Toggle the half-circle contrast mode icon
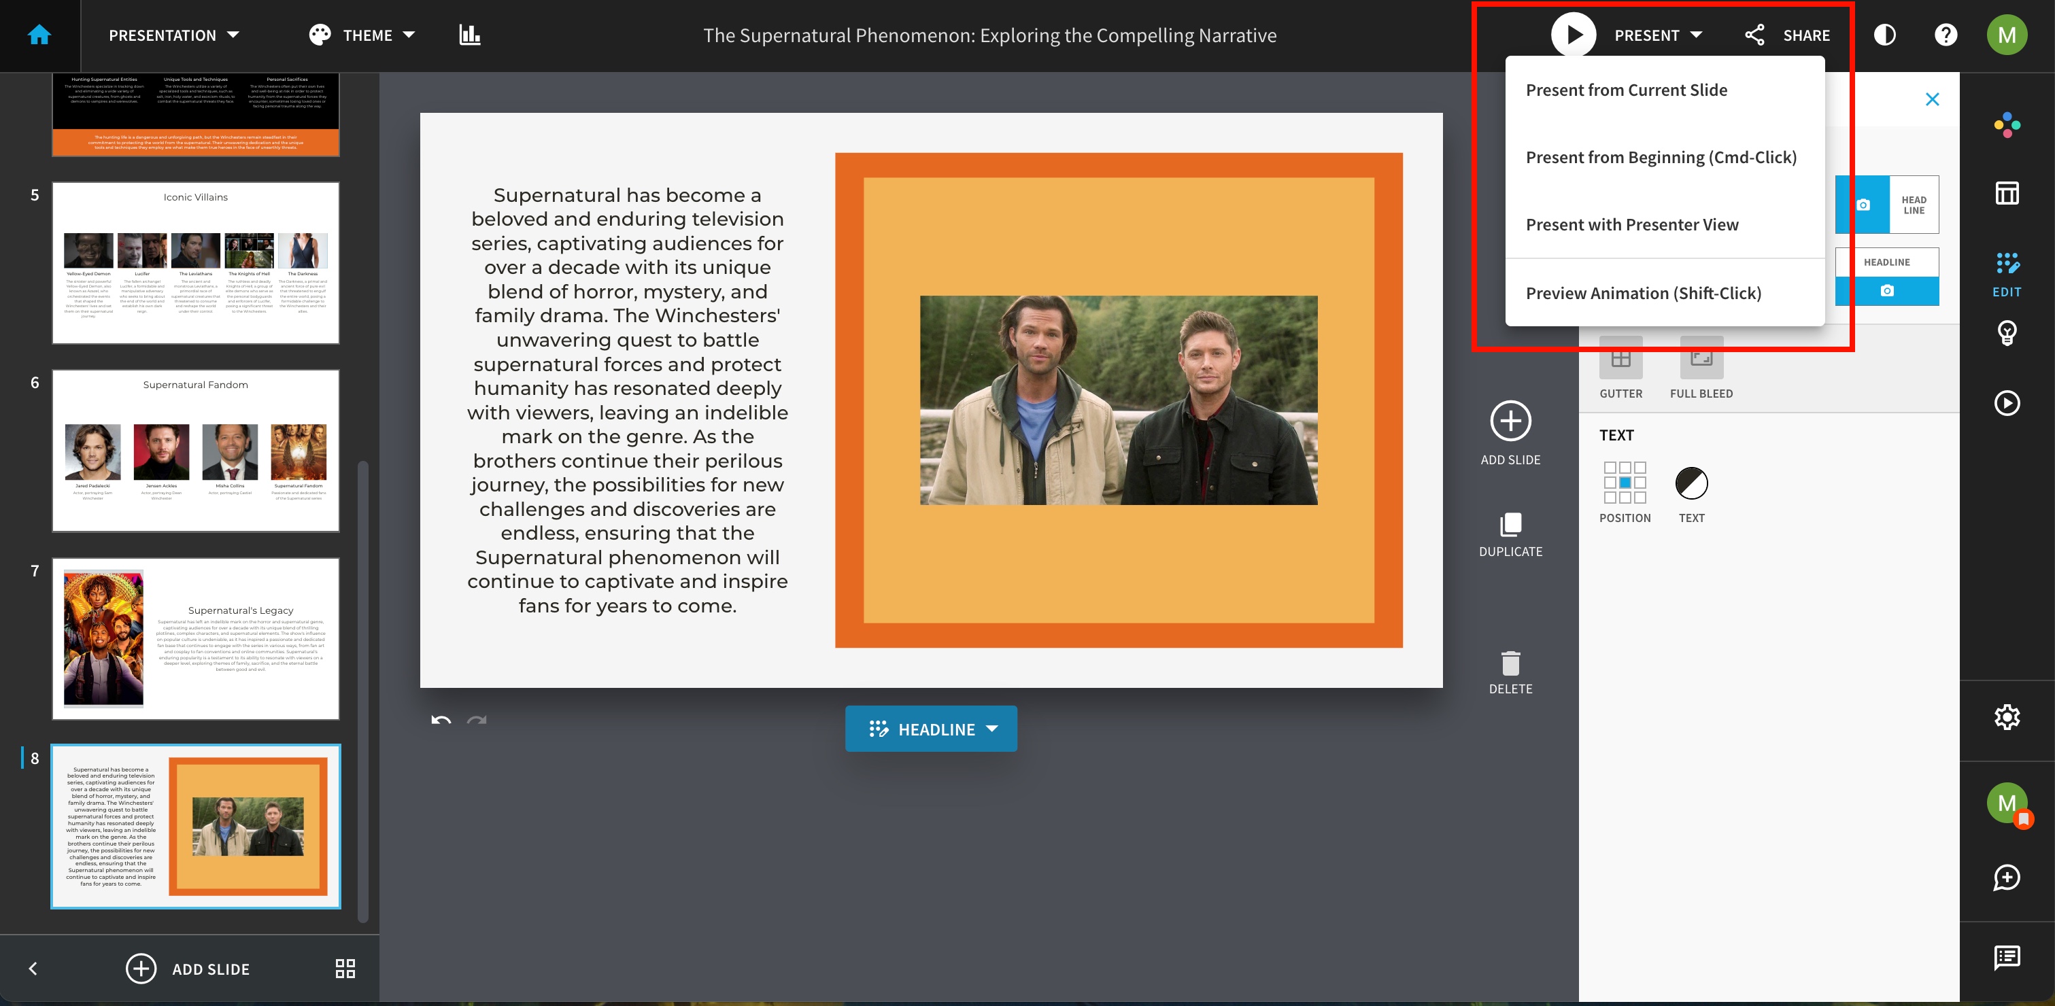Screen dimensions: 2055x1006 1884,35
